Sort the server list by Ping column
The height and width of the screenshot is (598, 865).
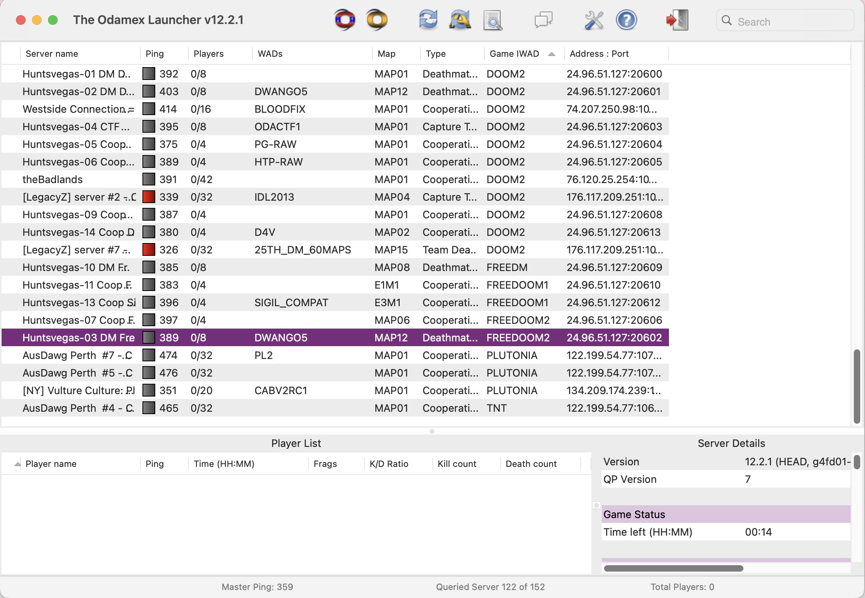[164, 54]
